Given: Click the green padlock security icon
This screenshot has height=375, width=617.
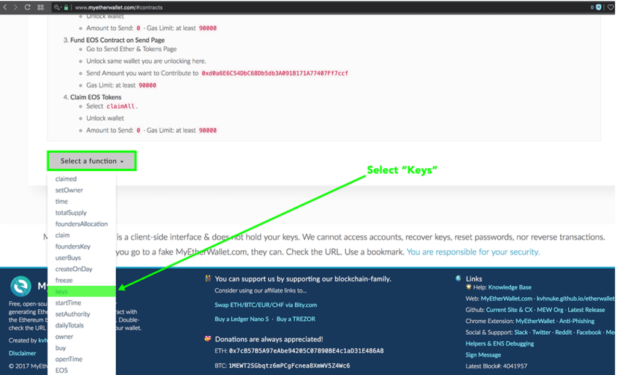Looking at the screenshot, I should coord(66,7).
